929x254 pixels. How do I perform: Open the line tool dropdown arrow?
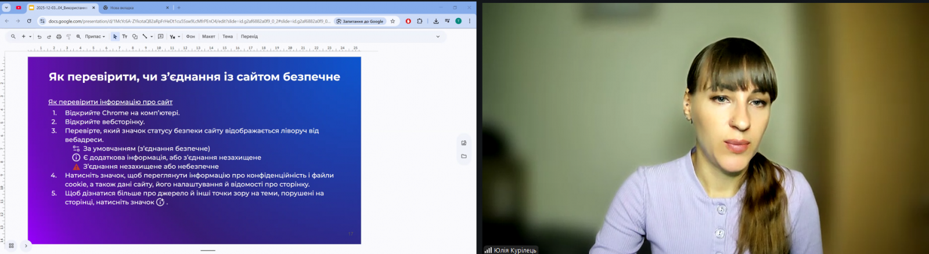152,37
